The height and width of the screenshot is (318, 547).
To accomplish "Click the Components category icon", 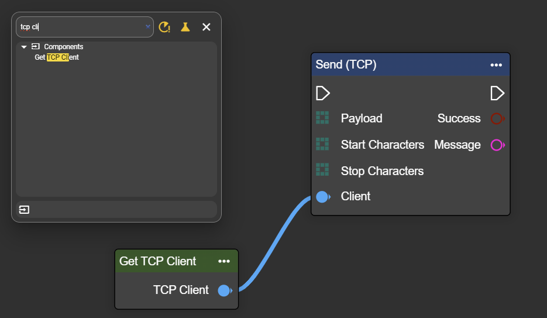I will 36,47.
